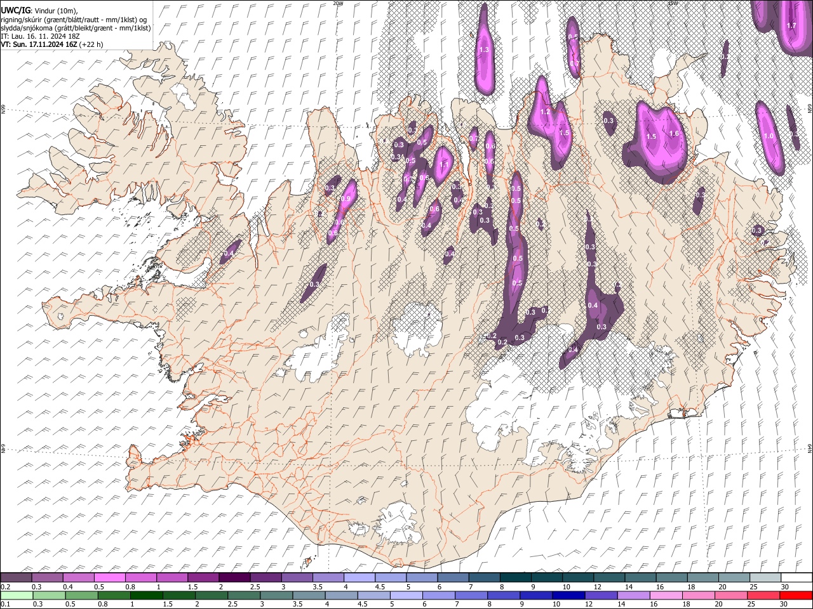Click the 20W longitude label
Screen dimensions: 813x609
tap(338, 3)
